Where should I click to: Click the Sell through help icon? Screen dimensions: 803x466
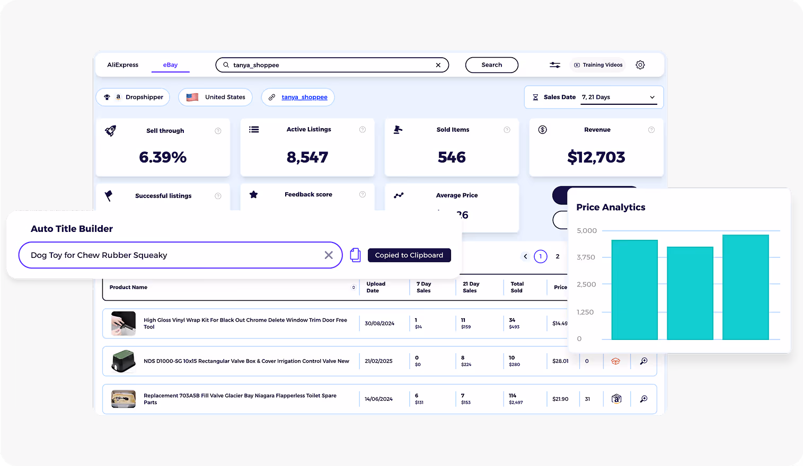(x=218, y=131)
